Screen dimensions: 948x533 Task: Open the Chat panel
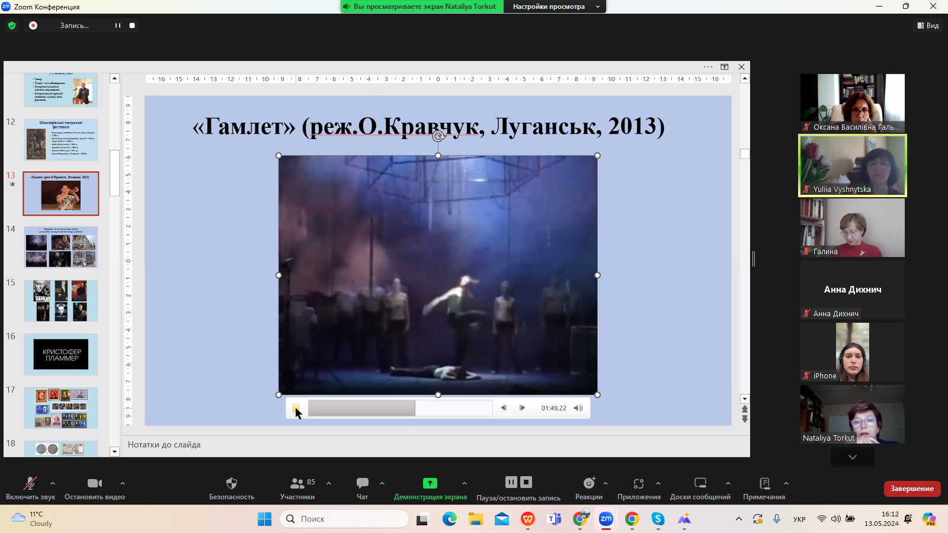click(362, 483)
